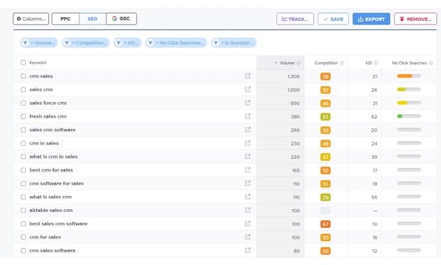
Task: Click the no-click bar for 'sales crm'
Action: coord(409,89)
